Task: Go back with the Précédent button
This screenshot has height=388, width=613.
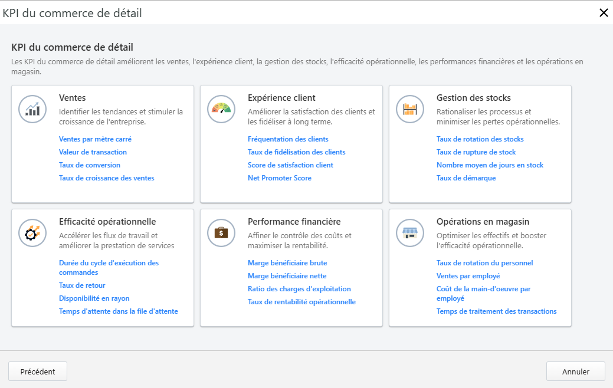Action: [38, 371]
